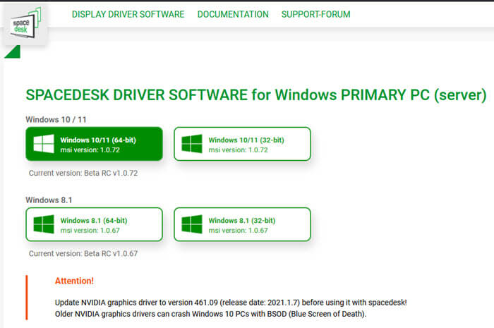Open the Documentation menu item
This screenshot has height=328, width=494.
(x=233, y=15)
